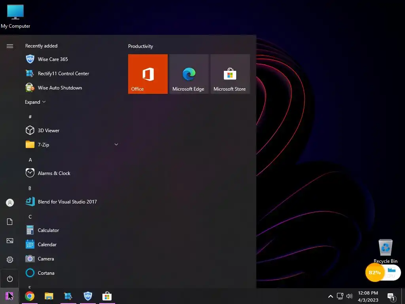The height and width of the screenshot is (304, 405).
Task: Click the '#' letter group header
Action: [30, 117]
